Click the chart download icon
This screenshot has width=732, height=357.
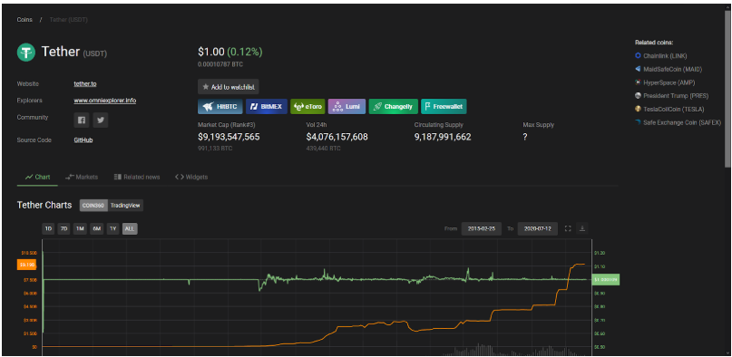[581, 229]
